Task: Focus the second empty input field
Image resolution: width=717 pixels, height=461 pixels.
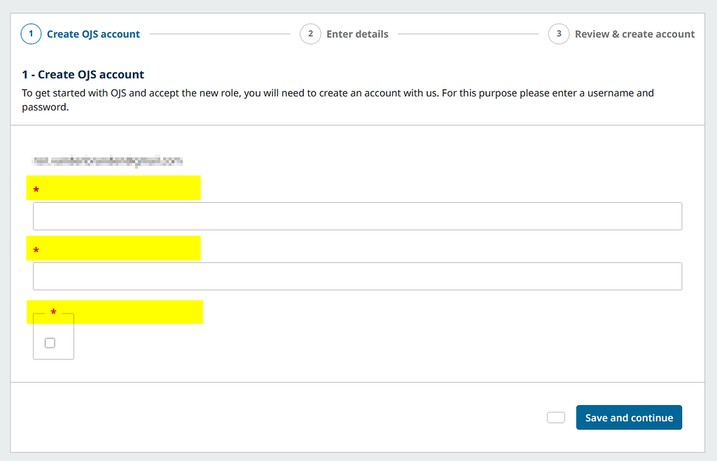Action: pyautogui.click(x=357, y=276)
